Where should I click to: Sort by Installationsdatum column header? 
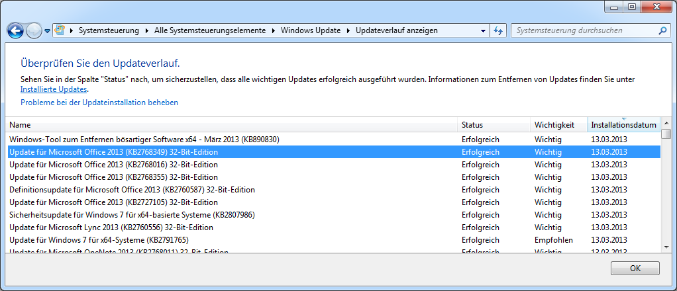624,124
